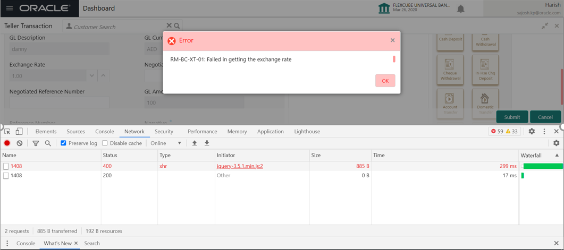564x250 pixels.
Task: Click the Waterfall column sort arrow
Action: point(557,155)
